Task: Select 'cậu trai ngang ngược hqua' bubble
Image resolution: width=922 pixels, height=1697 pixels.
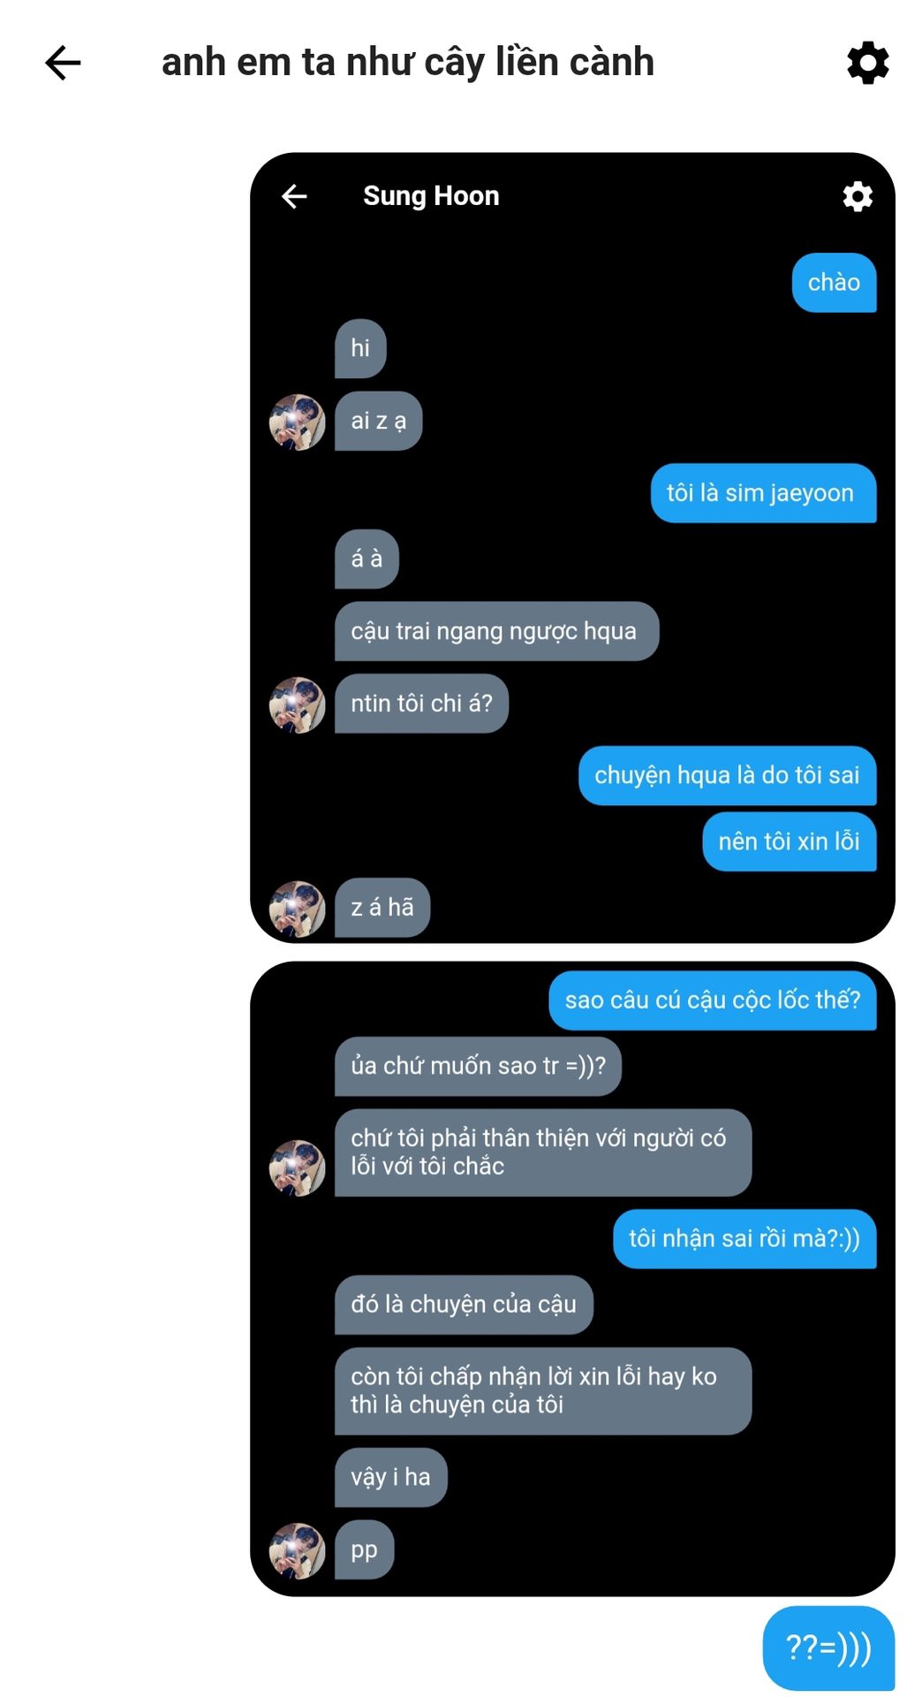Action: coord(496,631)
